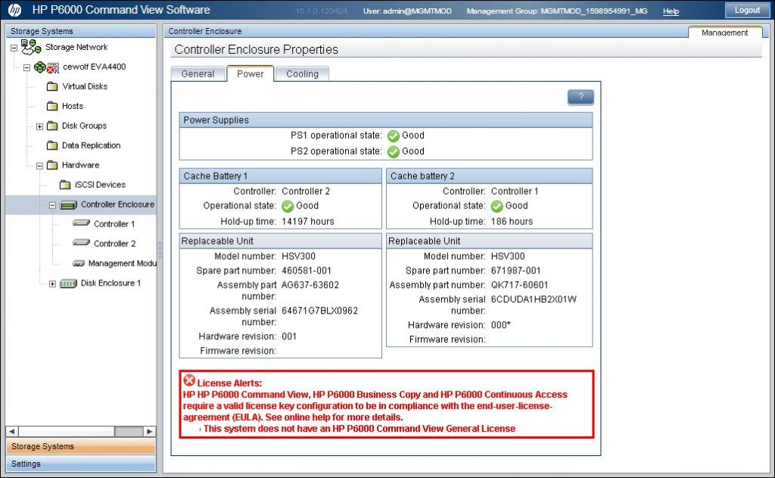Click the Disk Groups folder icon
This screenshot has height=478, width=775.
pos(52,126)
